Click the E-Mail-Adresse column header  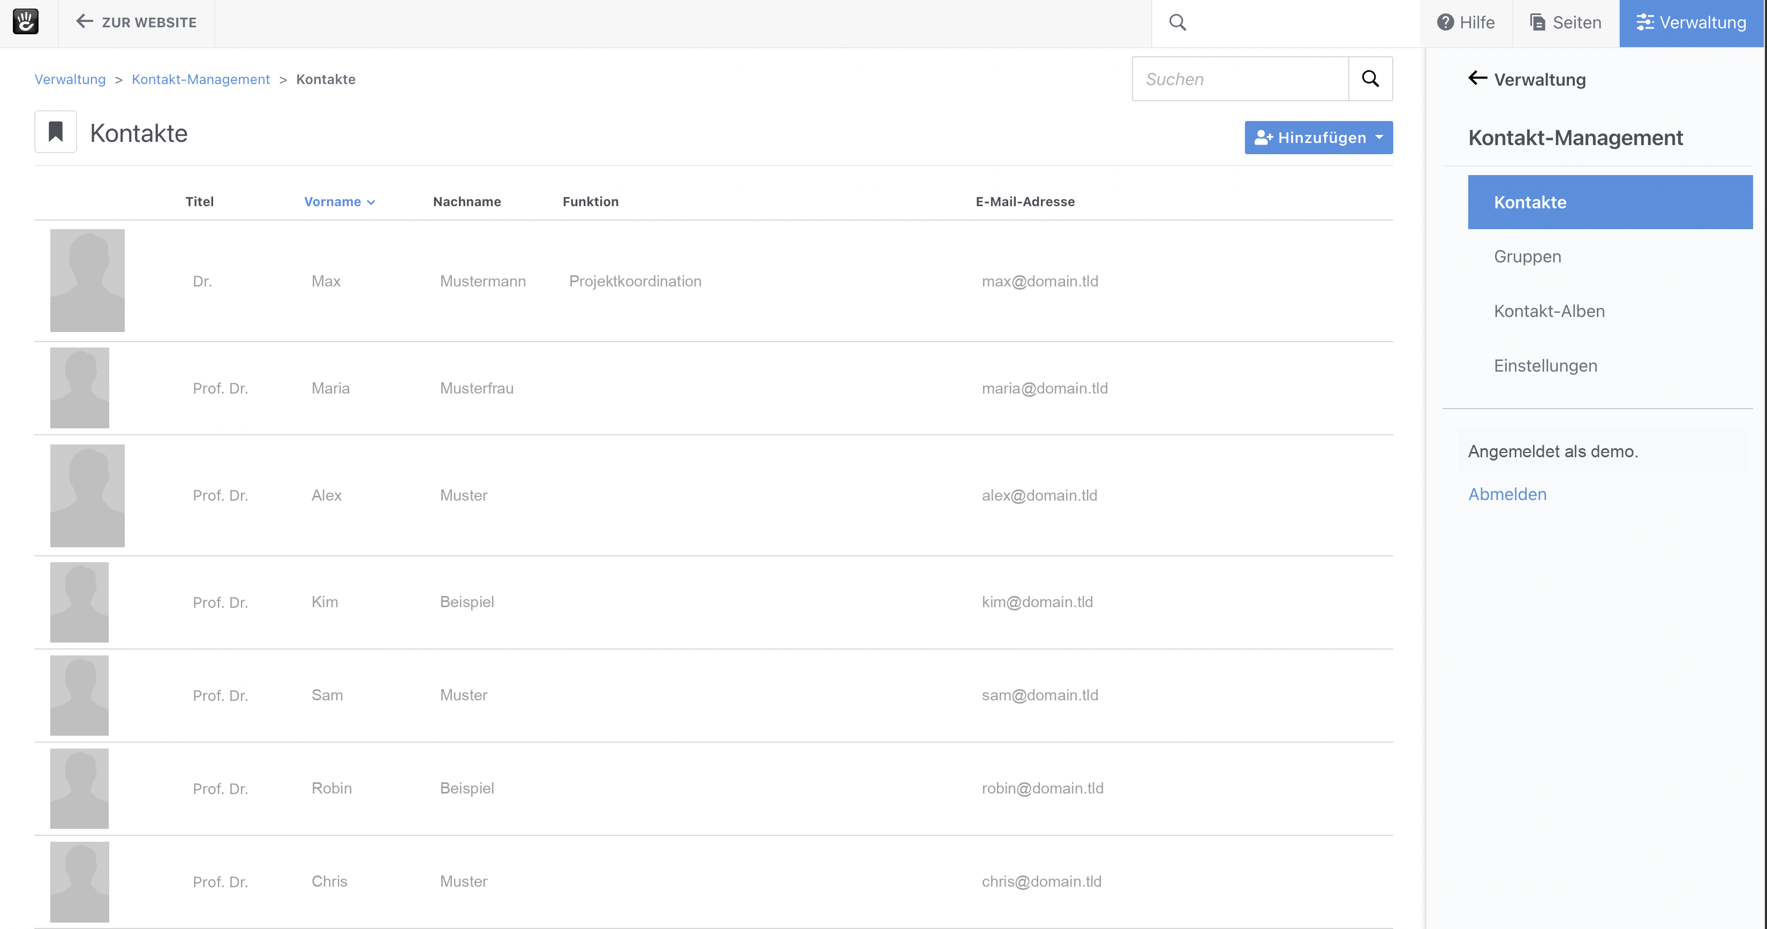coord(1025,202)
